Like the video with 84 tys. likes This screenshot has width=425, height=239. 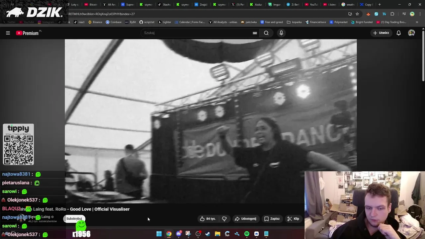click(x=208, y=219)
